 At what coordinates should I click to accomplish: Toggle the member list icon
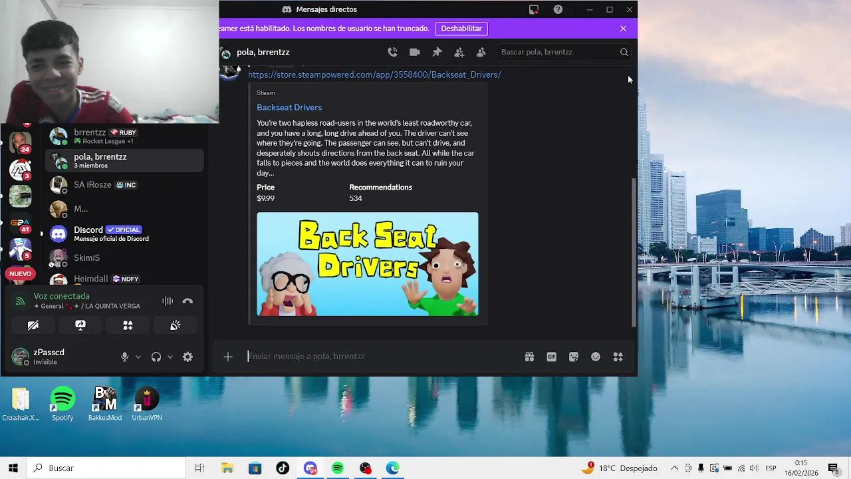coord(481,52)
